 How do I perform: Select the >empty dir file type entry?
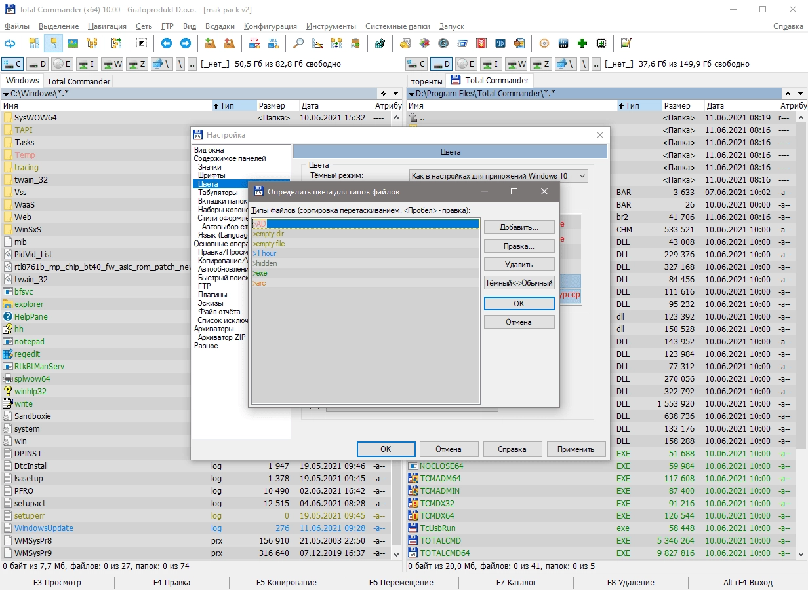(365, 234)
